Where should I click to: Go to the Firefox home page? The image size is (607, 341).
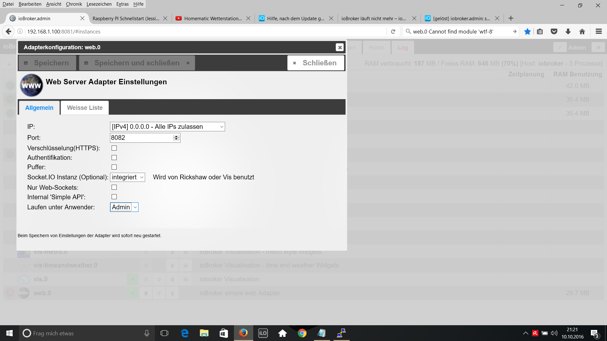click(582, 32)
